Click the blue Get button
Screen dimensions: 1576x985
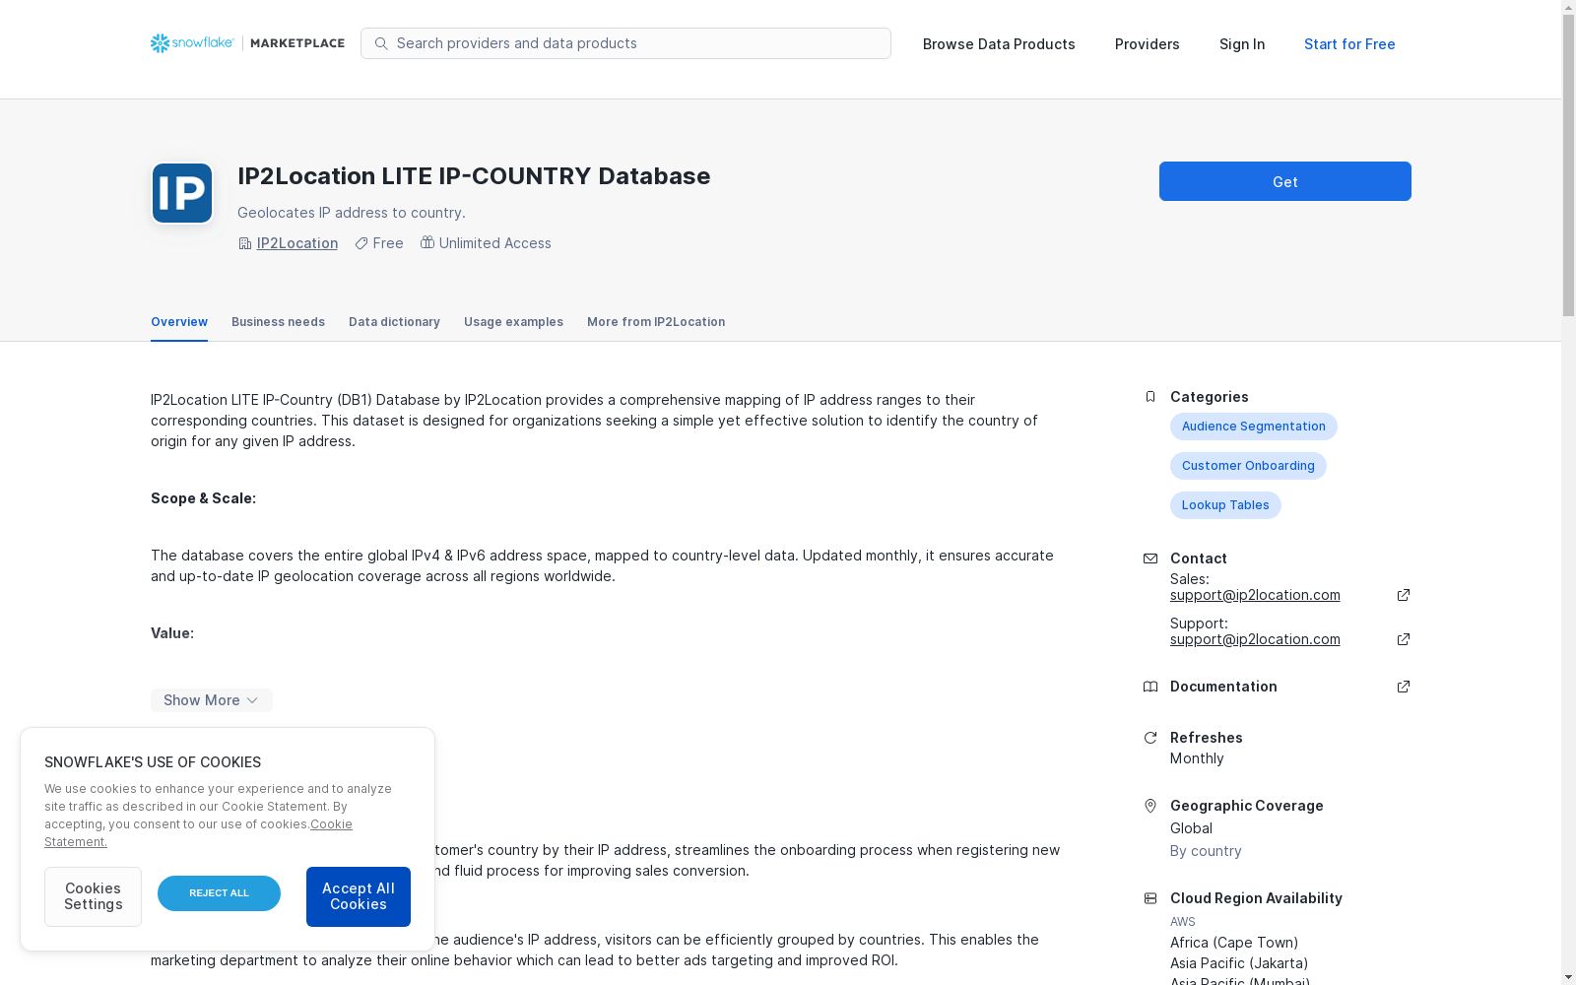click(x=1285, y=181)
